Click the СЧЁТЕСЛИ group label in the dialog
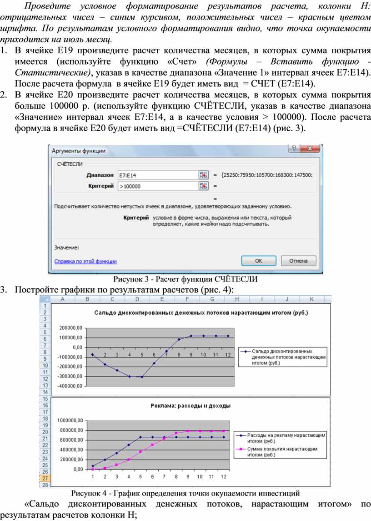The width and height of the screenshot is (371, 521). [x=70, y=164]
